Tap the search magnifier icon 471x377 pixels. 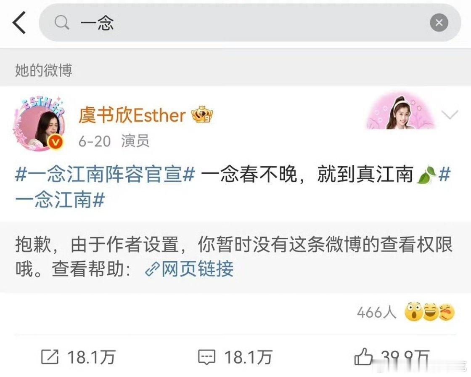[62, 23]
